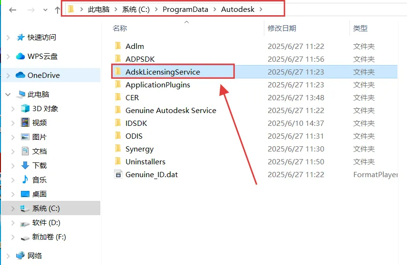The image size is (407, 265).
Task: Open 下载 in navigation pane
Action: coord(39,165)
